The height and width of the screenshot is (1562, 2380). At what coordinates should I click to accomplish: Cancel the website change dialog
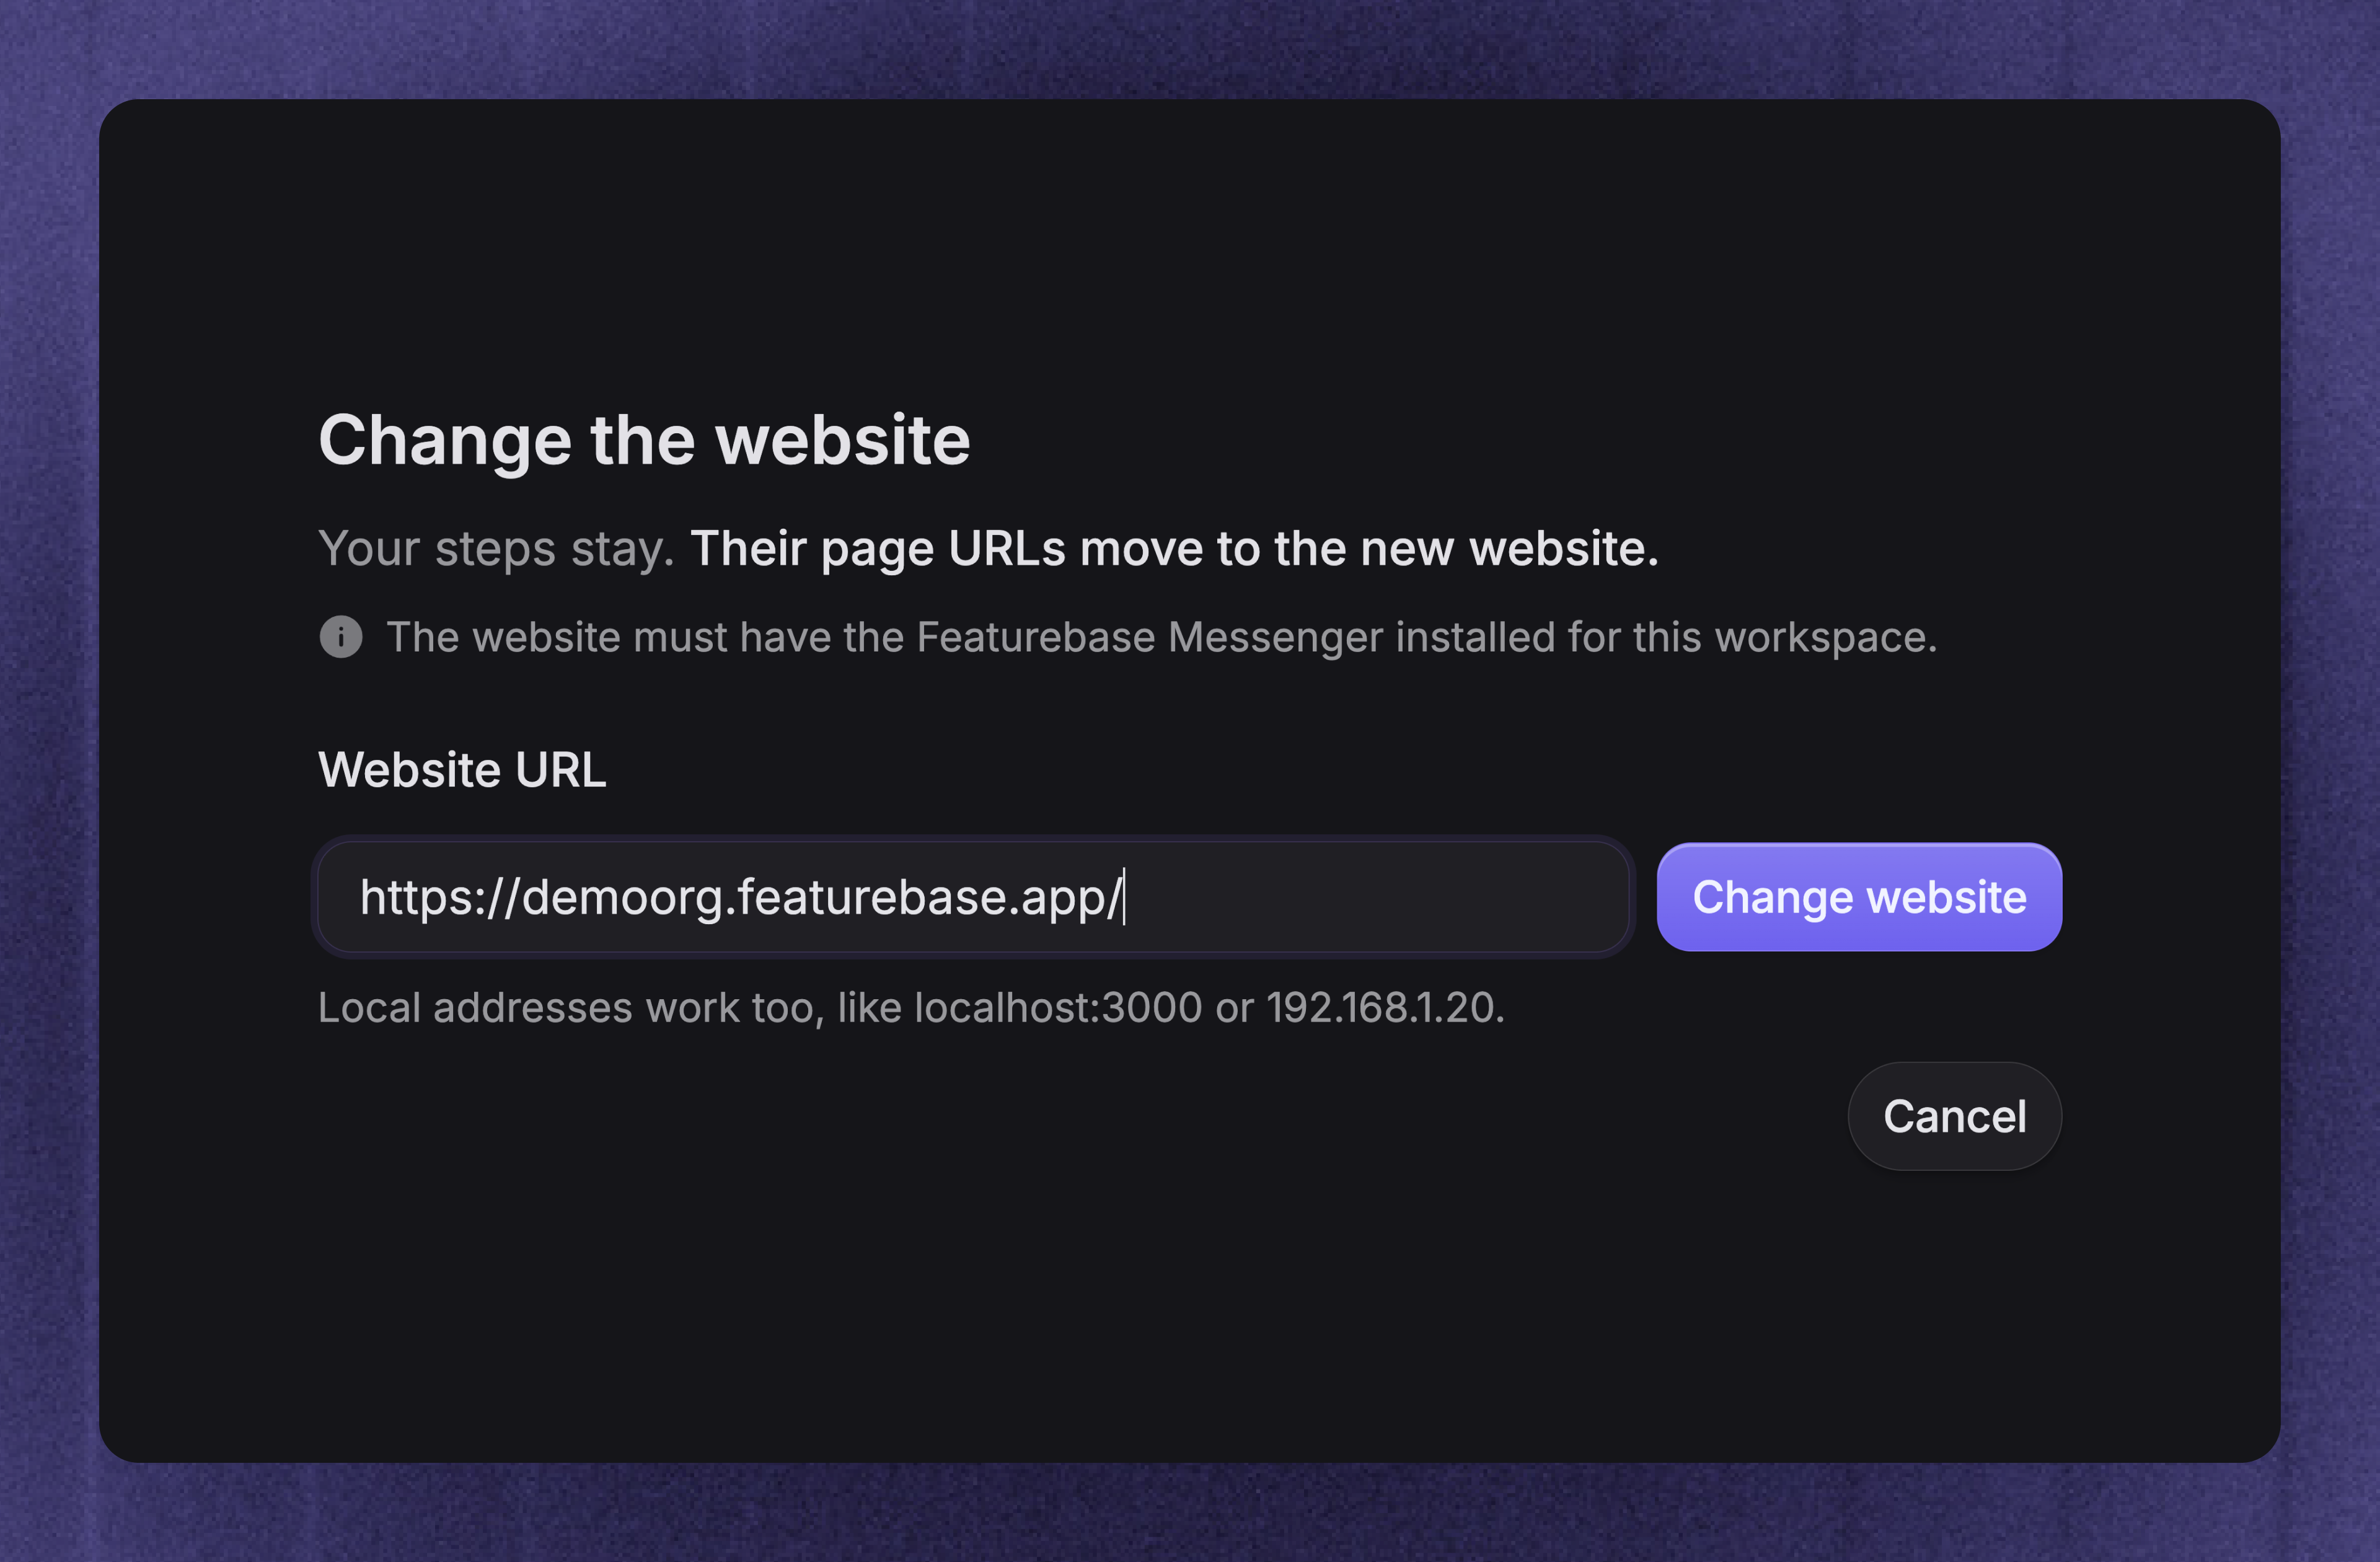1954,1116
